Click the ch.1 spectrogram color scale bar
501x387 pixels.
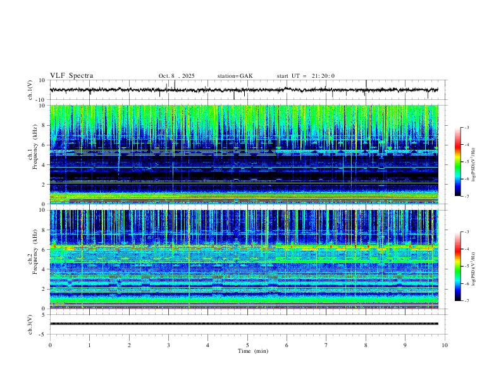457,162
